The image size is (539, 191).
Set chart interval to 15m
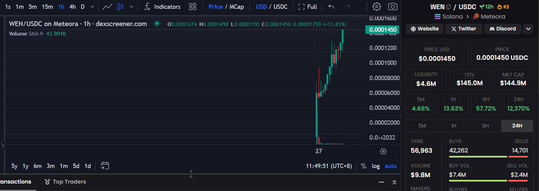point(47,7)
